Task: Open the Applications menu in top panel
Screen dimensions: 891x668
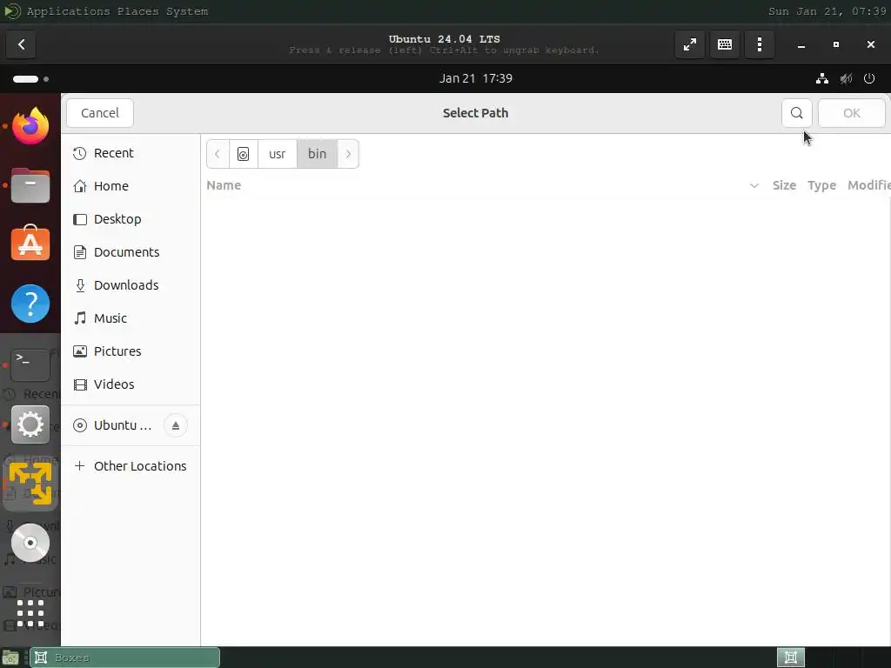Action: 68,11
